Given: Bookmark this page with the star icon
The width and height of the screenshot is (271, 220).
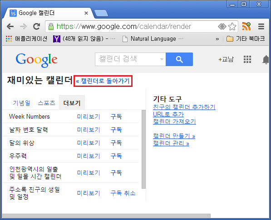Looking at the screenshot, I should pyautogui.click(x=232, y=27).
